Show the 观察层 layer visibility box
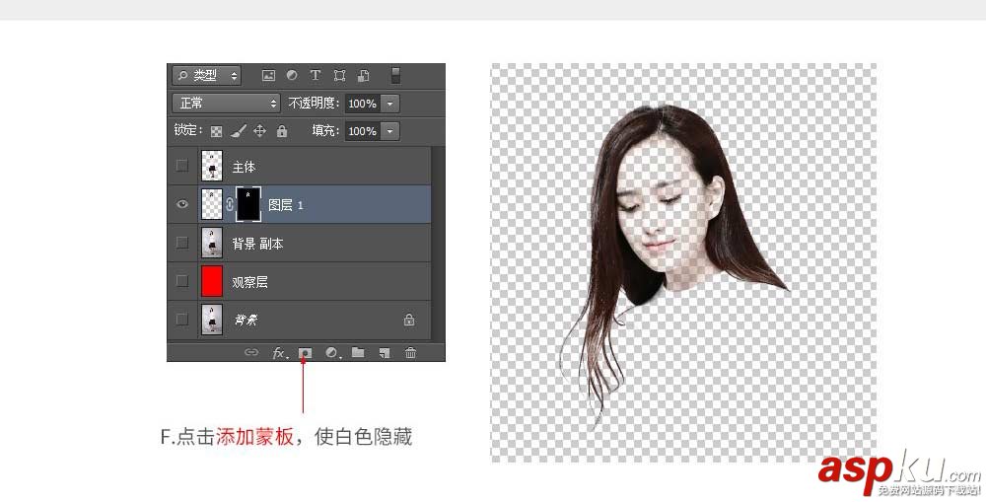Screen dimensions: 986x502 point(182,280)
